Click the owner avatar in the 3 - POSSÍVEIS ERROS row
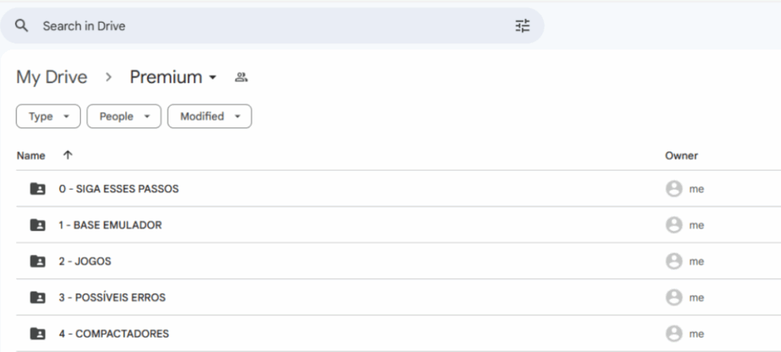Viewport: 781px width, 352px height. [674, 297]
